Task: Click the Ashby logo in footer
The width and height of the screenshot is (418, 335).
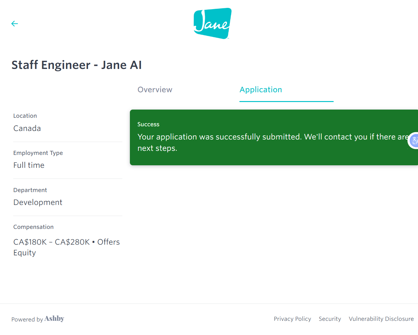Action: 54,319
